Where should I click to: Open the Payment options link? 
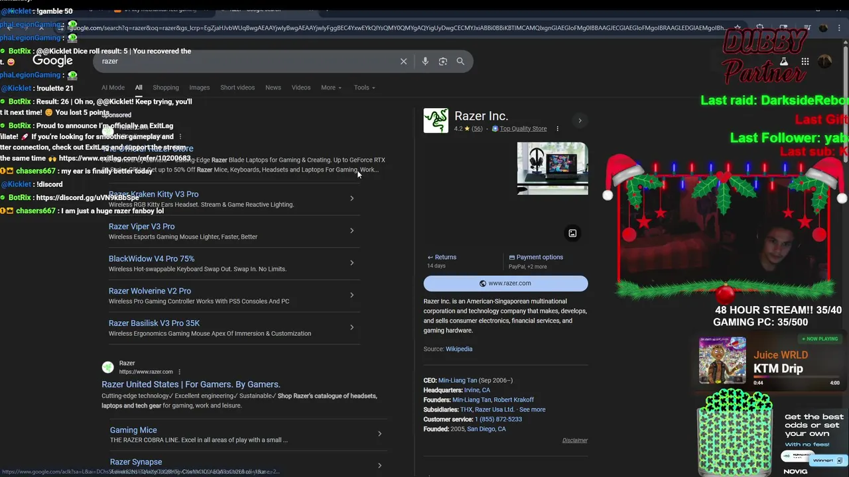(536, 257)
